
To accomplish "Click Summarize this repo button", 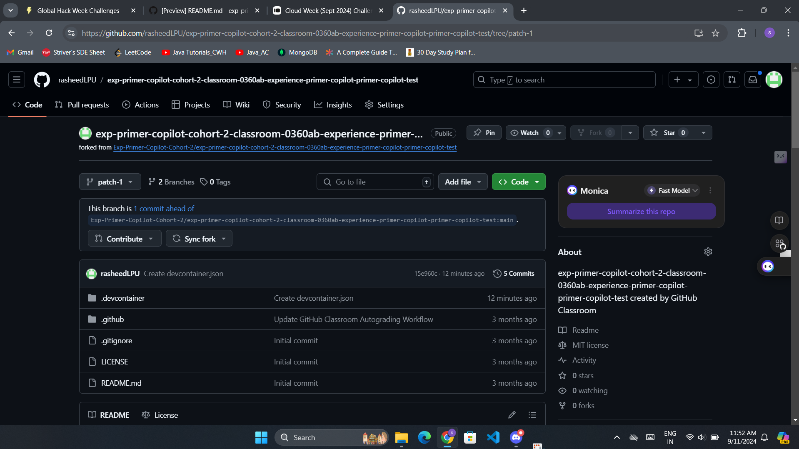I will (641, 211).
